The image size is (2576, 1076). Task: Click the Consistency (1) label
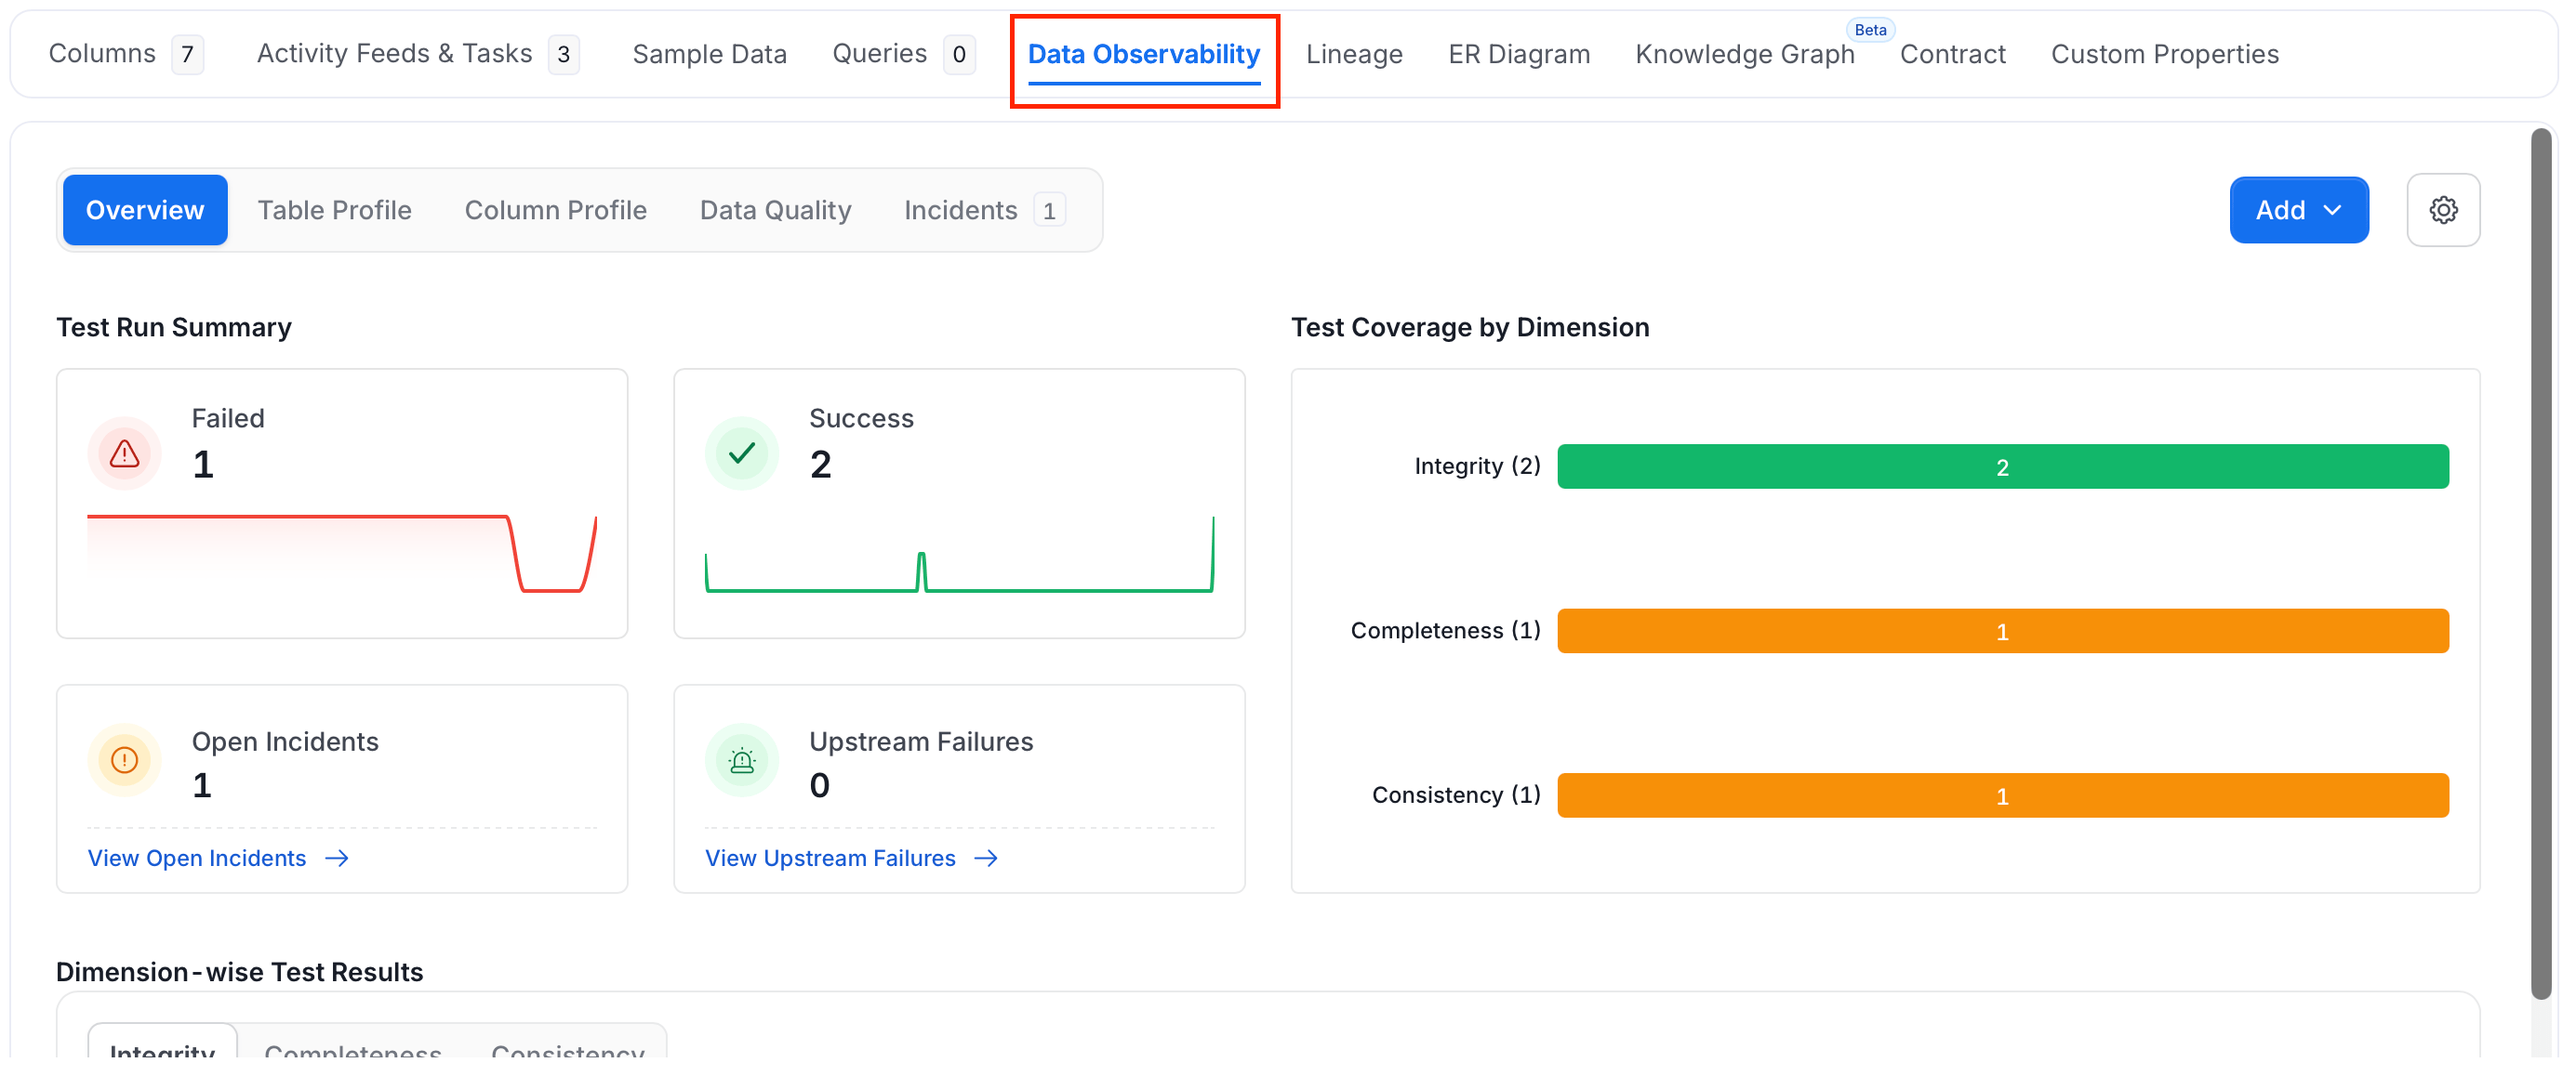(1455, 794)
